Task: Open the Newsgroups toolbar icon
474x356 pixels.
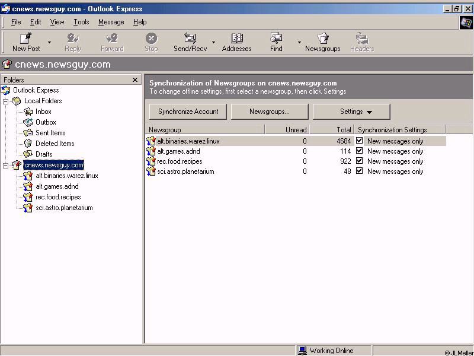Action: click(x=322, y=39)
